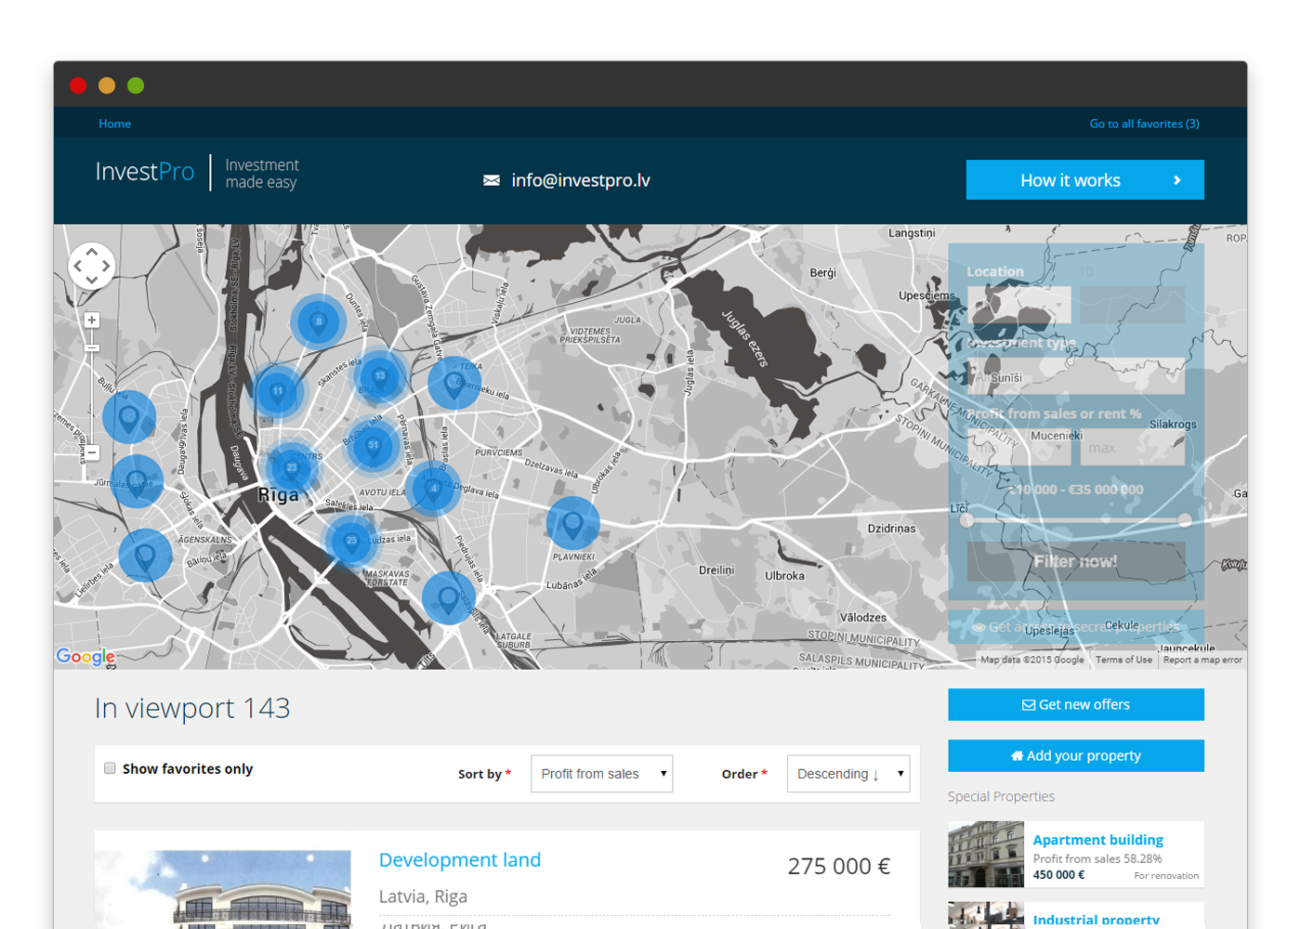Viewport: 1301px width, 929px height.
Task: Zoom out the map with the minus button
Action: click(92, 452)
